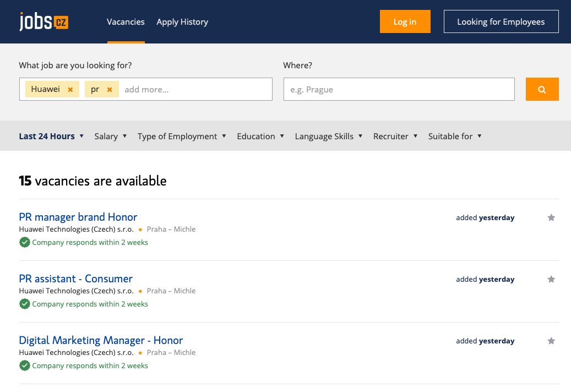
Task: Expand the Recruiter dropdown
Action: tap(395, 136)
